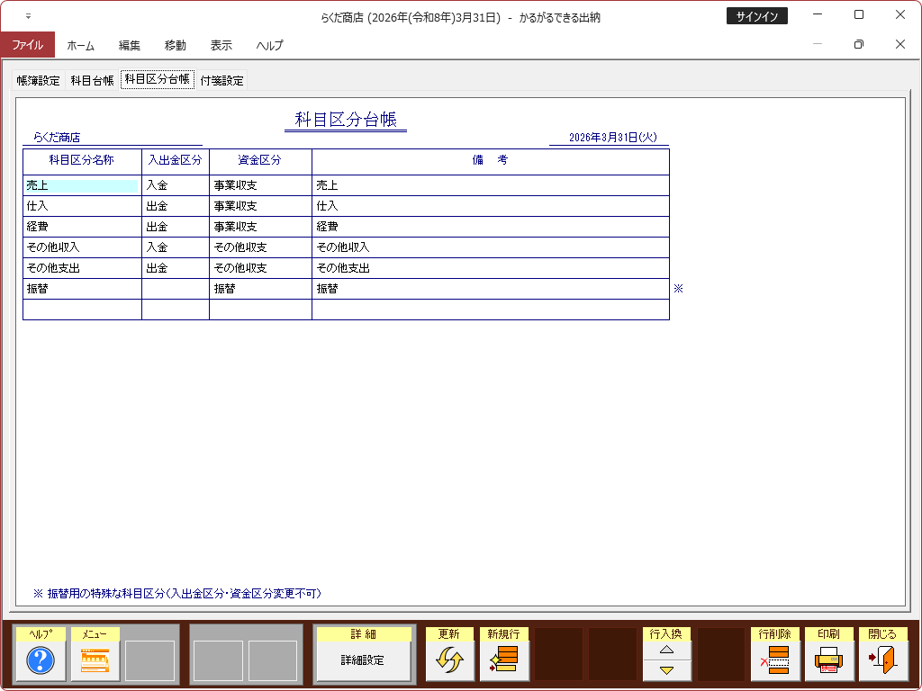The width and height of the screenshot is (922, 691).
Task: Insert a new row using 新規行 icon
Action: pos(503,661)
